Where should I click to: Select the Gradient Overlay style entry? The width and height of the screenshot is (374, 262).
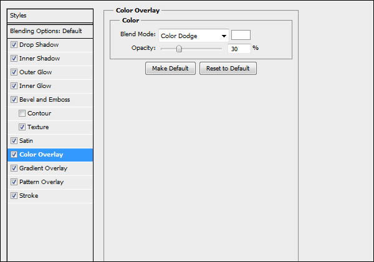coord(43,168)
